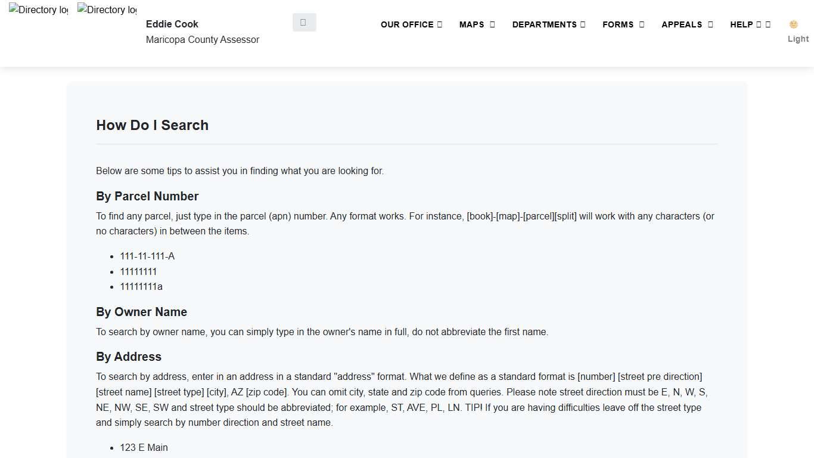
Task: Click the Maricopa County Assessor text
Action: (x=203, y=39)
